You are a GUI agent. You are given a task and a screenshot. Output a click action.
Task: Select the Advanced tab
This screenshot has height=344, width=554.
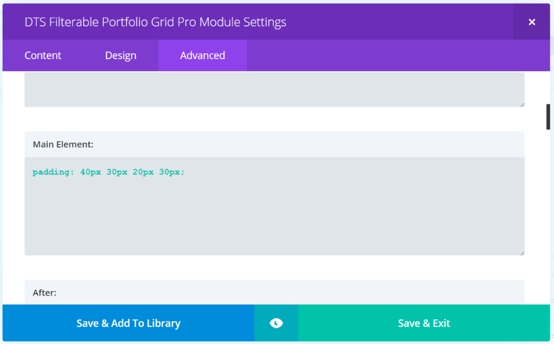click(x=202, y=55)
